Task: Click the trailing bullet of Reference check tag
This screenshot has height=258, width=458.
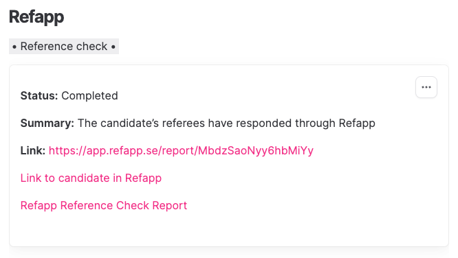Action: [x=113, y=47]
